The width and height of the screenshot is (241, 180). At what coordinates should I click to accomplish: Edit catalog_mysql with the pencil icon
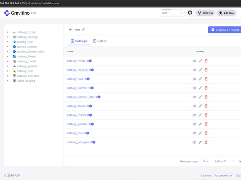click(x=200, y=61)
